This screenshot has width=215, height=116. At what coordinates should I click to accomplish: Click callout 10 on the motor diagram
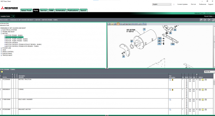click(173, 44)
